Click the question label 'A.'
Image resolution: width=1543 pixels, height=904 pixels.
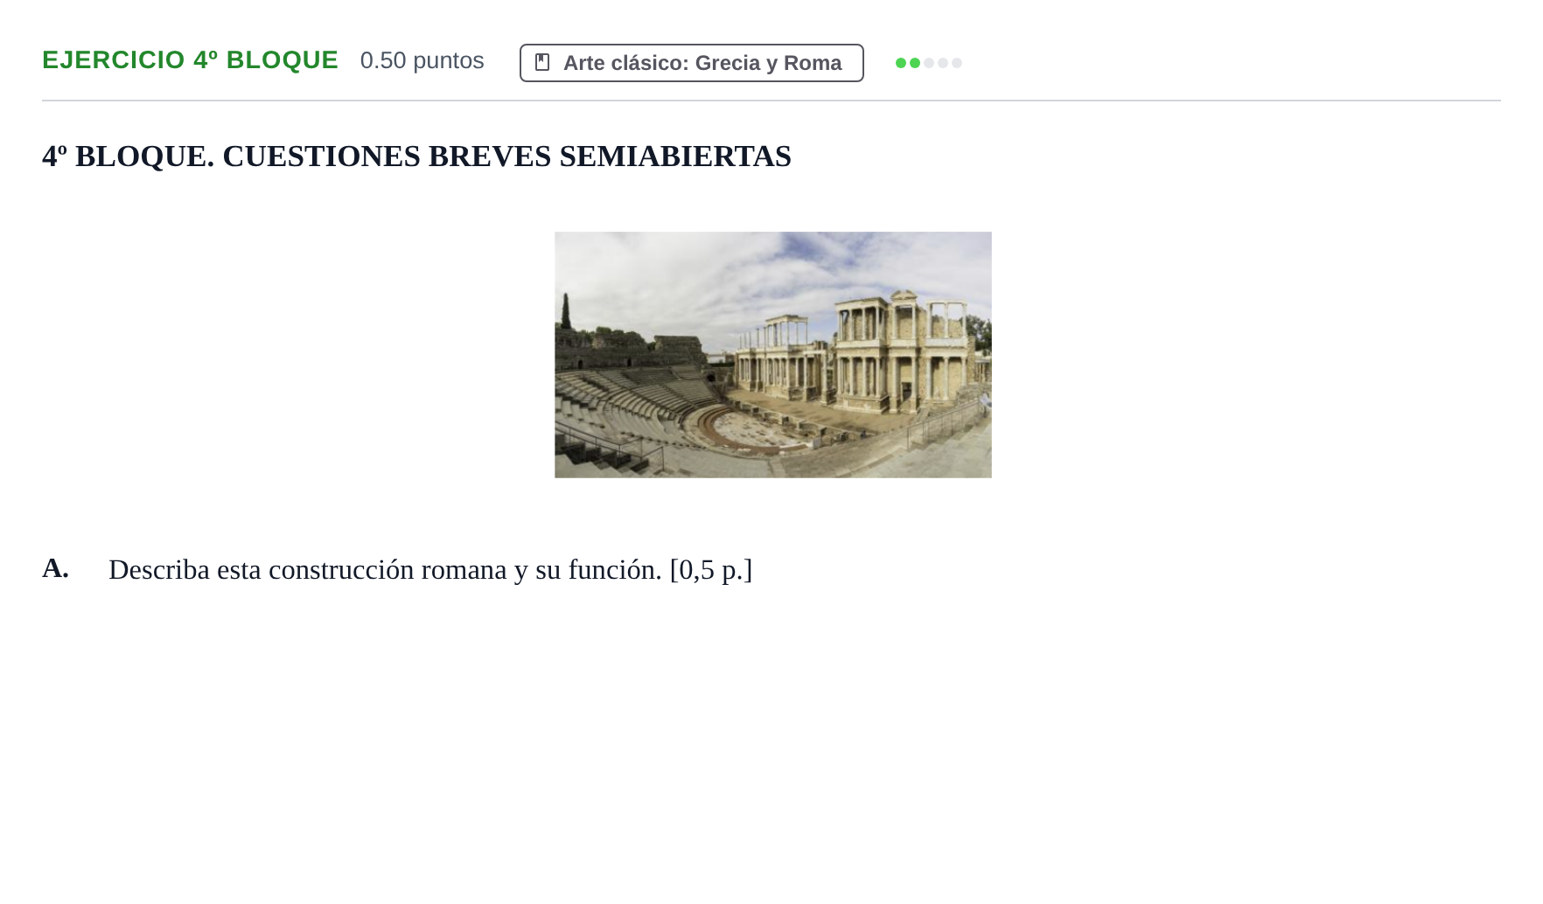click(55, 568)
